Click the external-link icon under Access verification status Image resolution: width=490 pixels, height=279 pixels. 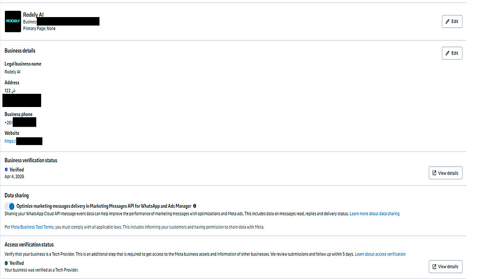(434, 266)
